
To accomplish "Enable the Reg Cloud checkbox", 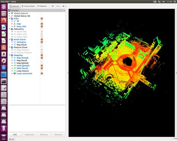I will click(42, 45).
